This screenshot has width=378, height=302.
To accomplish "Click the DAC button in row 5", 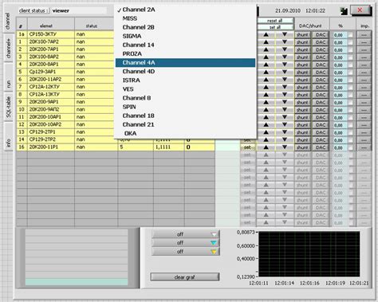I will click(321, 73).
